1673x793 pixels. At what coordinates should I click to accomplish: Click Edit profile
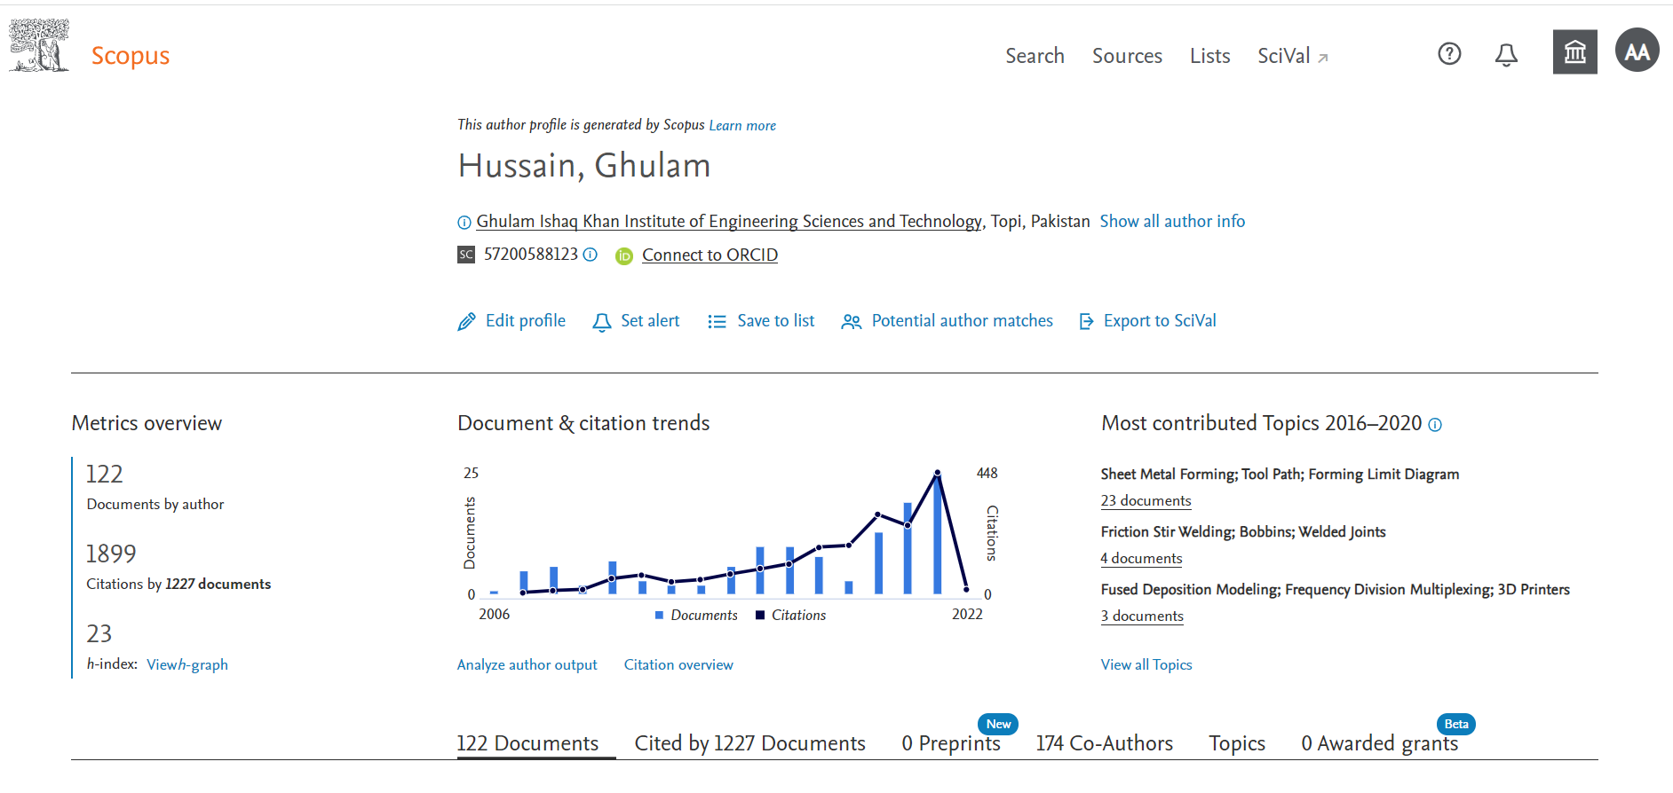[x=511, y=321]
